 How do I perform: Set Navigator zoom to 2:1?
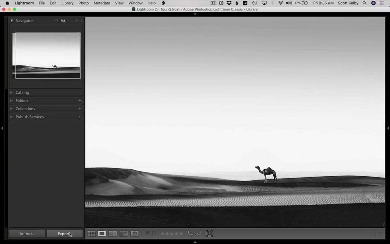tap(77, 21)
